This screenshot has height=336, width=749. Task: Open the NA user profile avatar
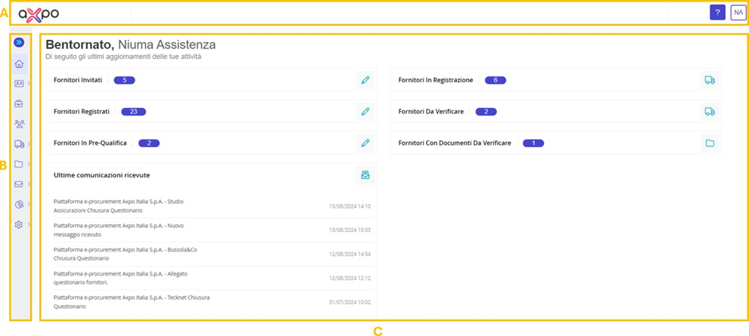738,12
